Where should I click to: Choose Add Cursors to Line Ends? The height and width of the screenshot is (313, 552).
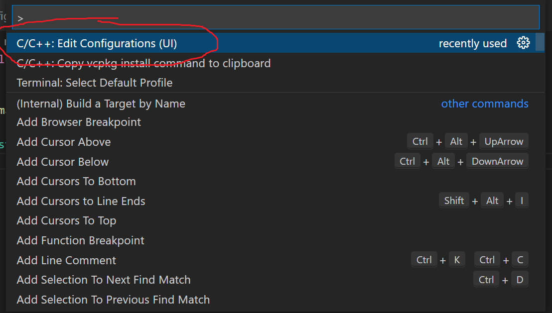click(81, 201)
